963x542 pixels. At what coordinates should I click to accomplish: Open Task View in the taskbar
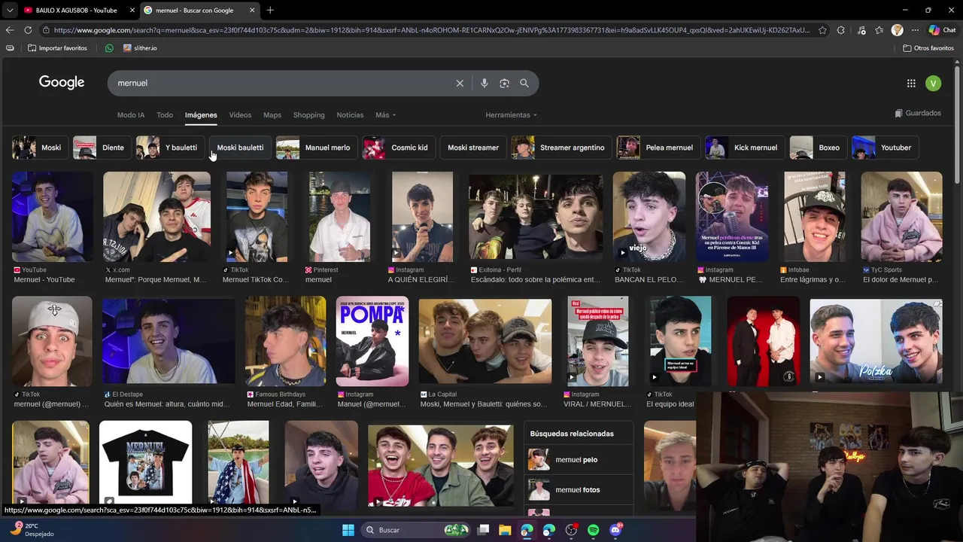(x=484, y=530)
